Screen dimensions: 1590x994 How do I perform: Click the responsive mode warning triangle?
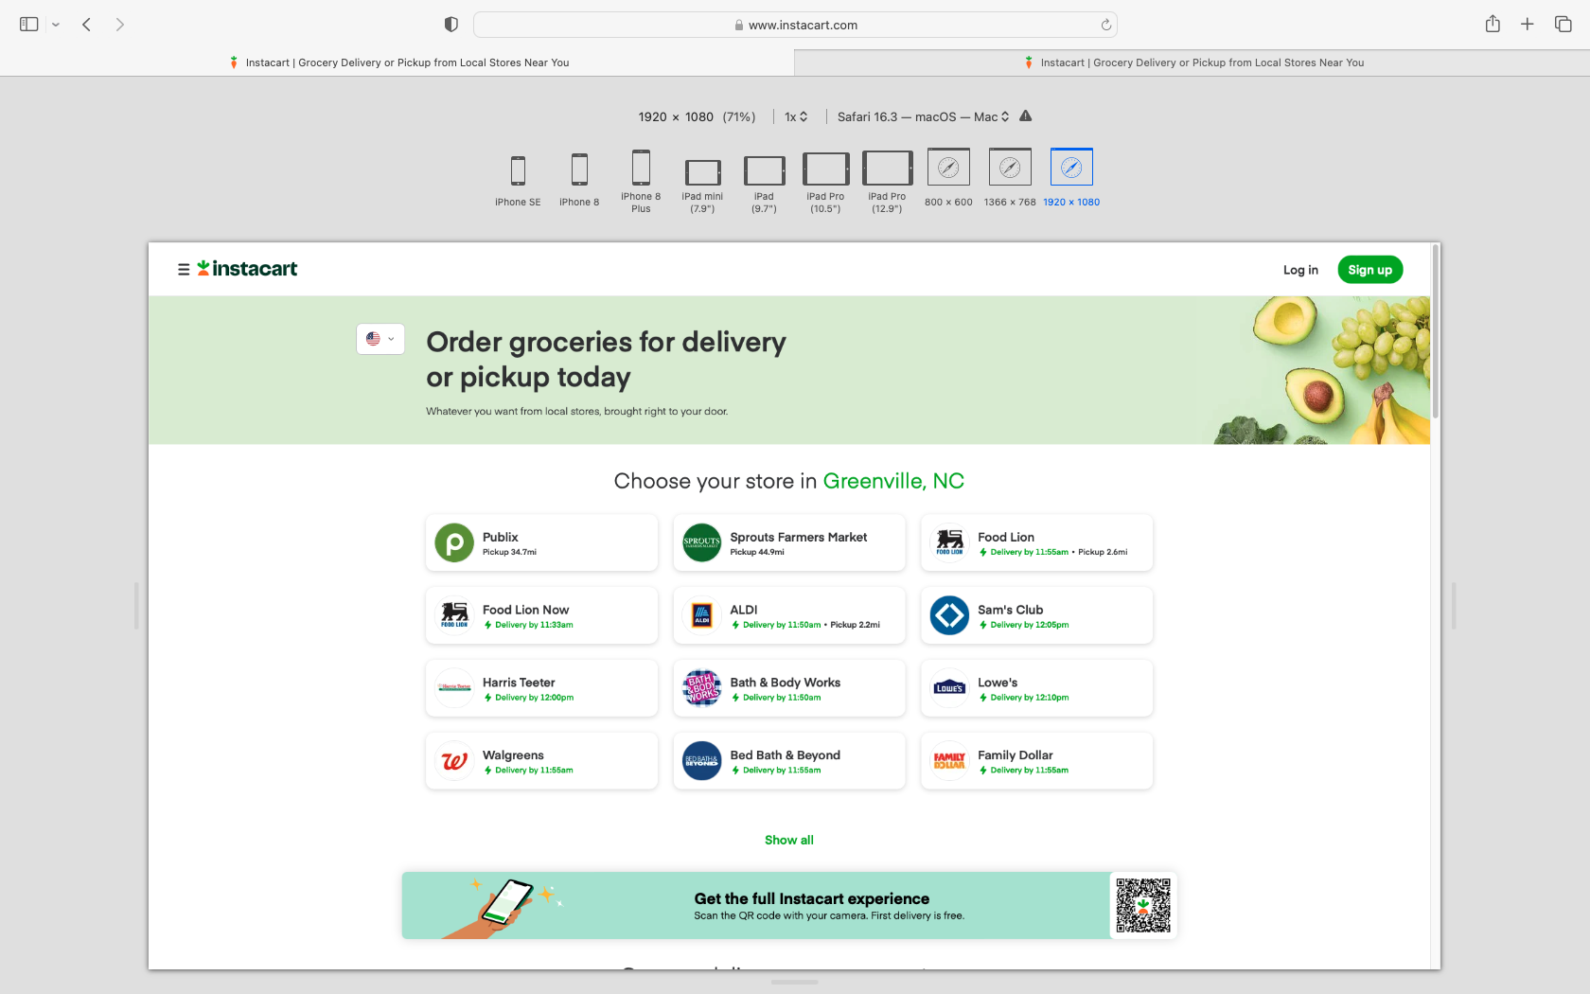[1025, 115]
